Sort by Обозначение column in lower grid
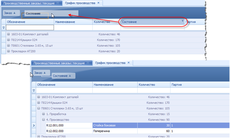 64,85
